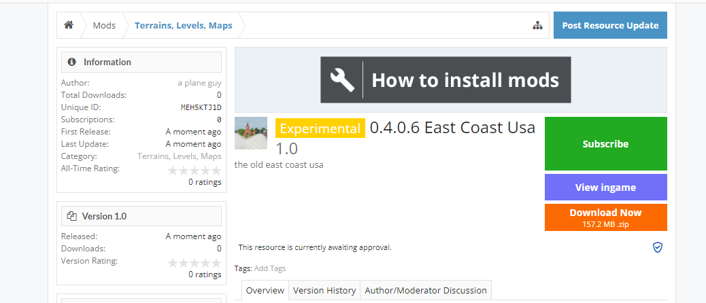706x303 pixels.
Task: Go to Terrains, Levels, Maps breadcrumb
Action: pos(183,26)
